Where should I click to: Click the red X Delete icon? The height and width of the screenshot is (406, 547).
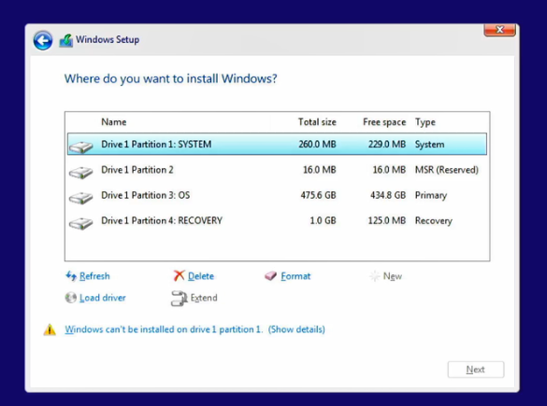(179, 275)
